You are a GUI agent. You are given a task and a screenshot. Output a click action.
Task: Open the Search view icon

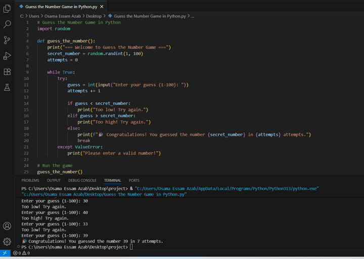(7, 24)
